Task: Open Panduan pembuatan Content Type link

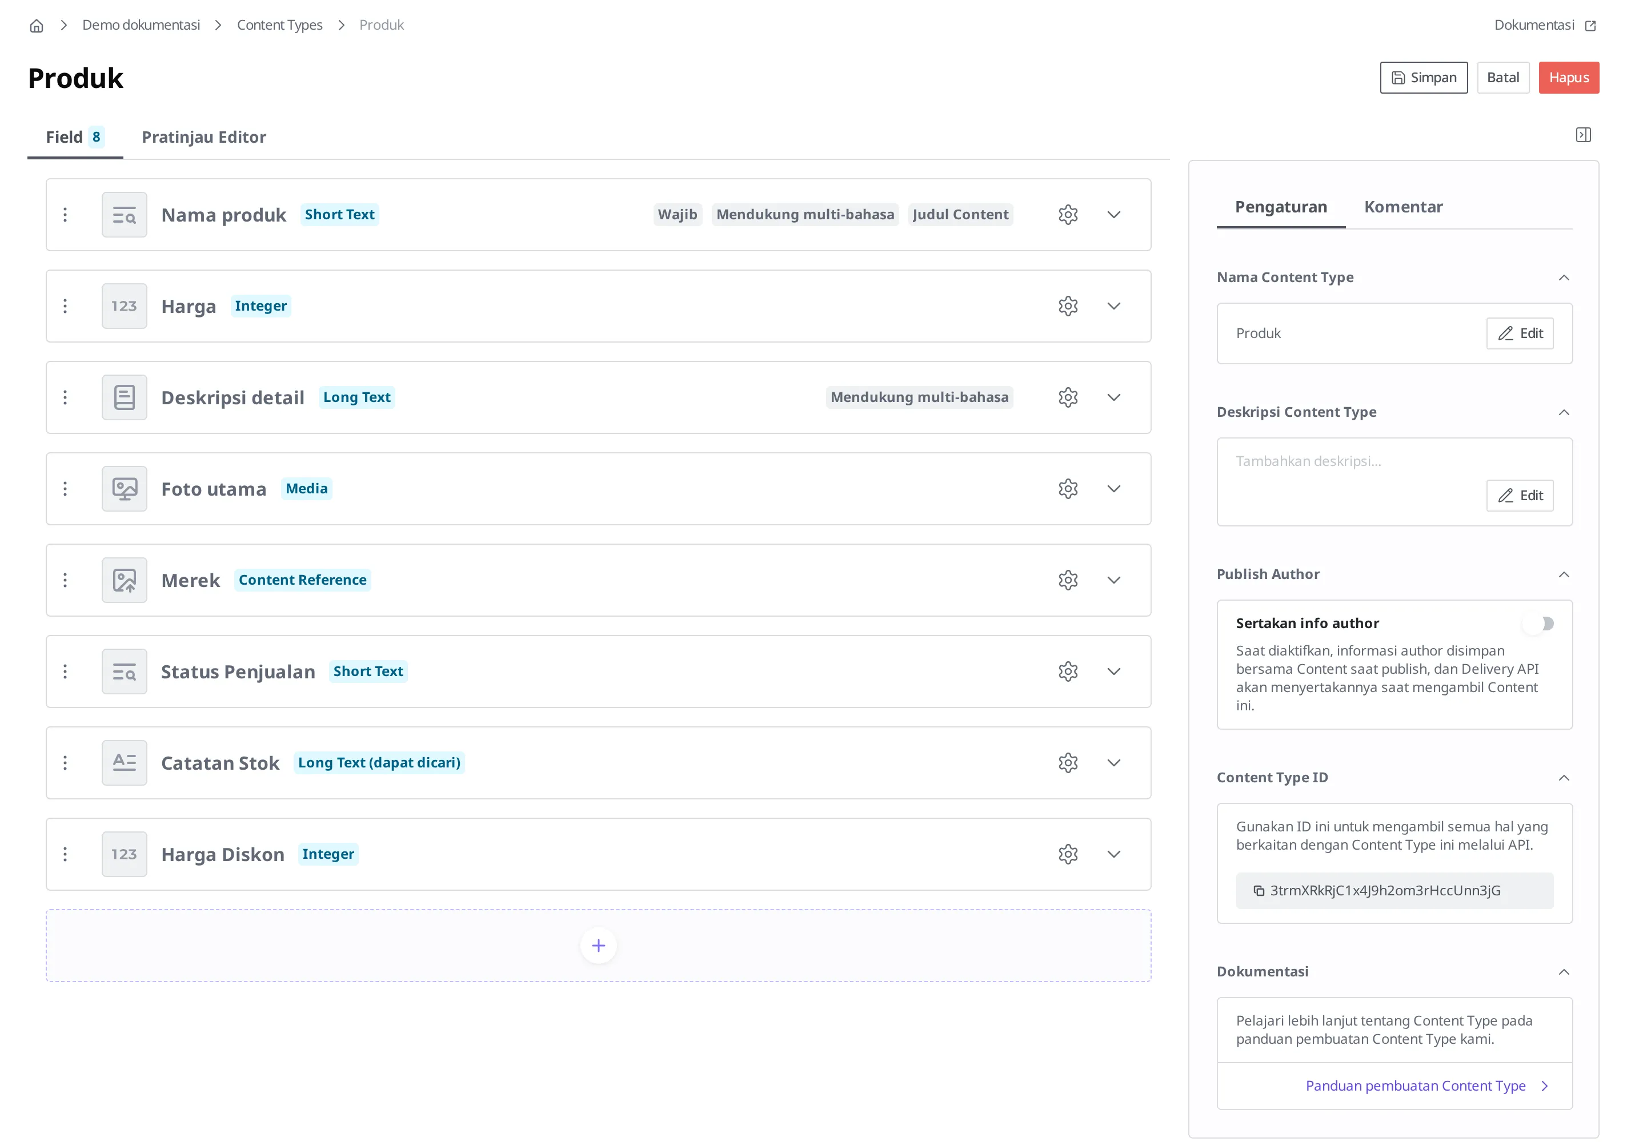Action: click(x=1426, y=1086)
